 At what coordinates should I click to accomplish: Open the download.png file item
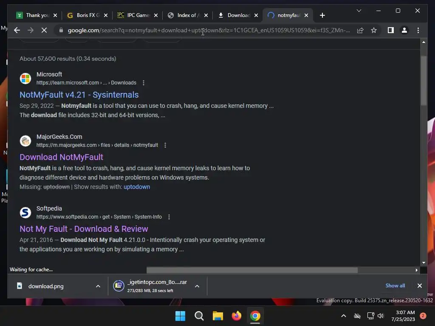(x=46, y=286)
